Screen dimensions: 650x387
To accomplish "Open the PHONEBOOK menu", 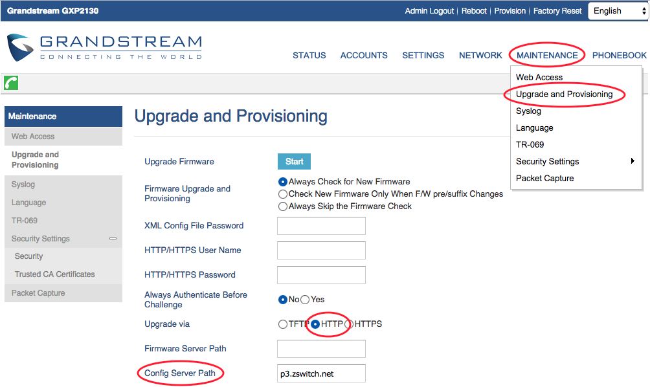I will click(x=620, y=56).
